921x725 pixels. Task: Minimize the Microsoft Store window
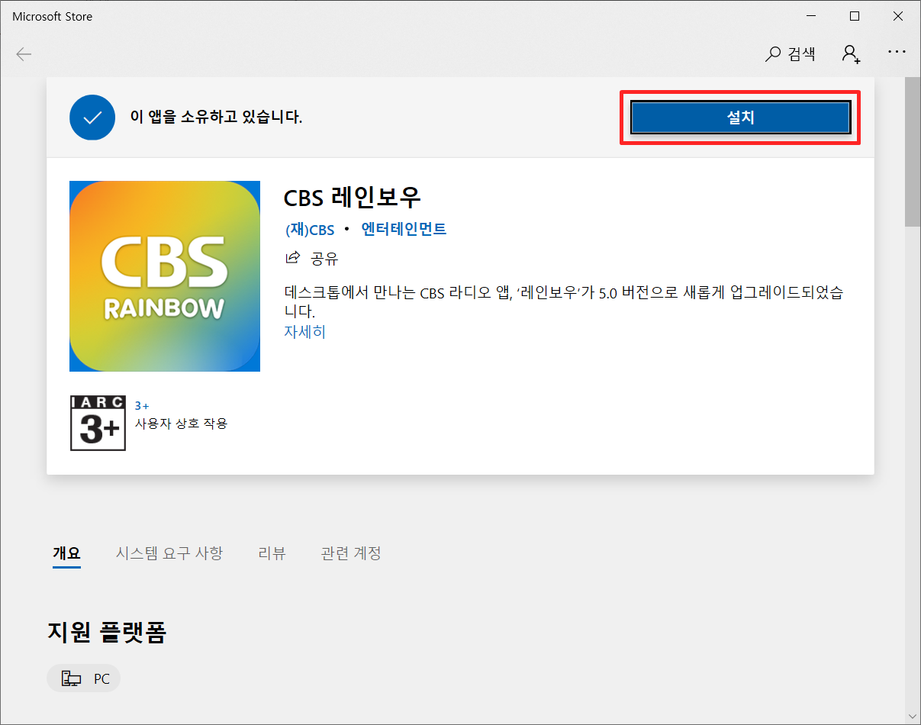810,16
